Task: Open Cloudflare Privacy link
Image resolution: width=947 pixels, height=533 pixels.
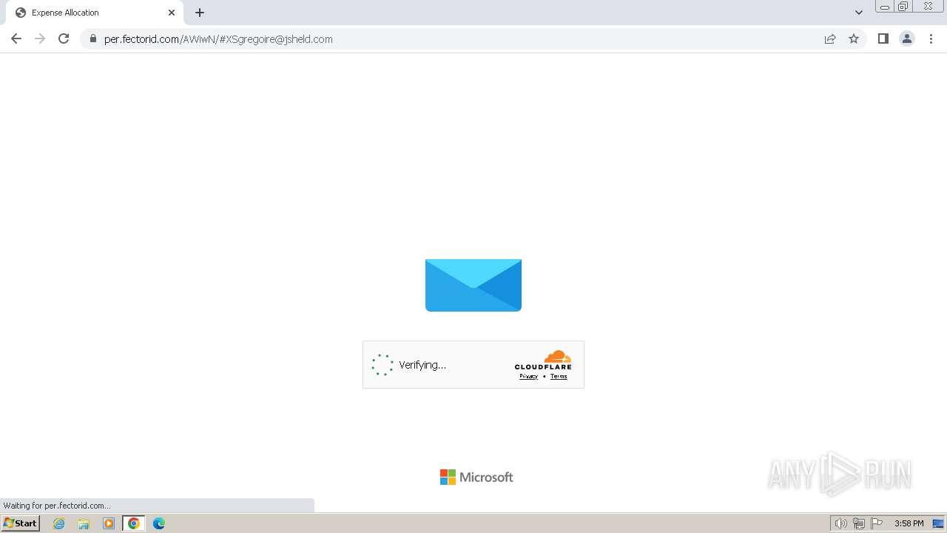Action: [x=528, y=376]
